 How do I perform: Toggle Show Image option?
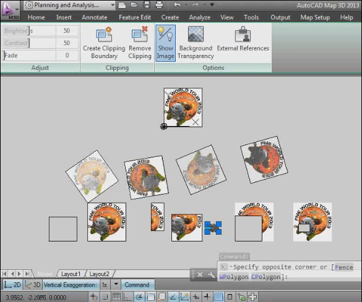[x=165, y=43]
